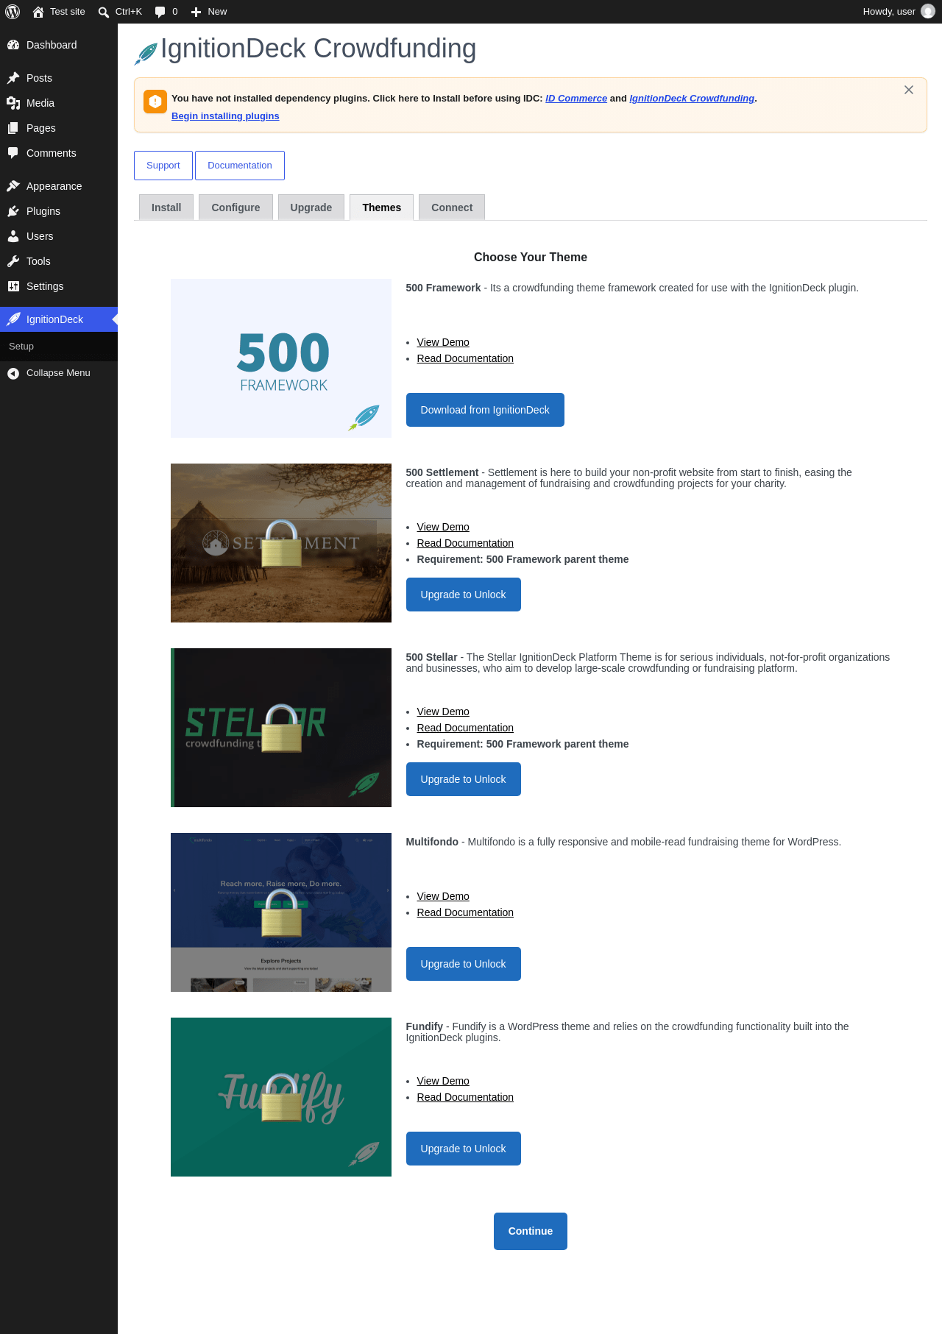942x1334 pixels.
Task: Dismiss the dependency plugins notice
Action: click(x=909, y=90)
